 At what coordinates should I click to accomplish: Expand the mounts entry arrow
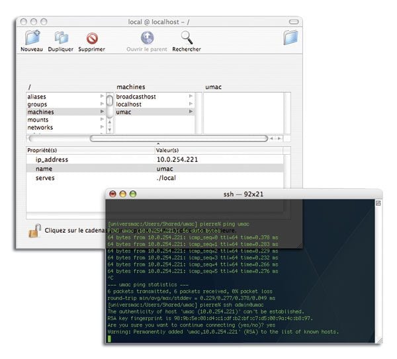(102, 120)
